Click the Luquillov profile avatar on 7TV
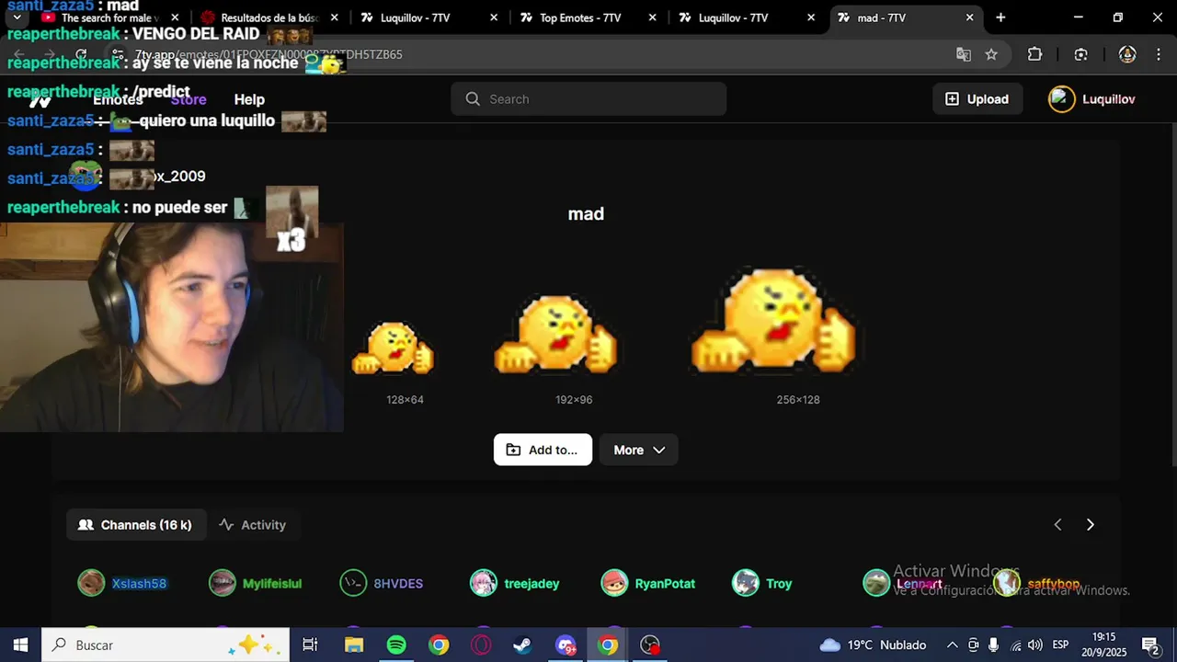The width and height of the screenshot is (1177, 662). 1062,99
